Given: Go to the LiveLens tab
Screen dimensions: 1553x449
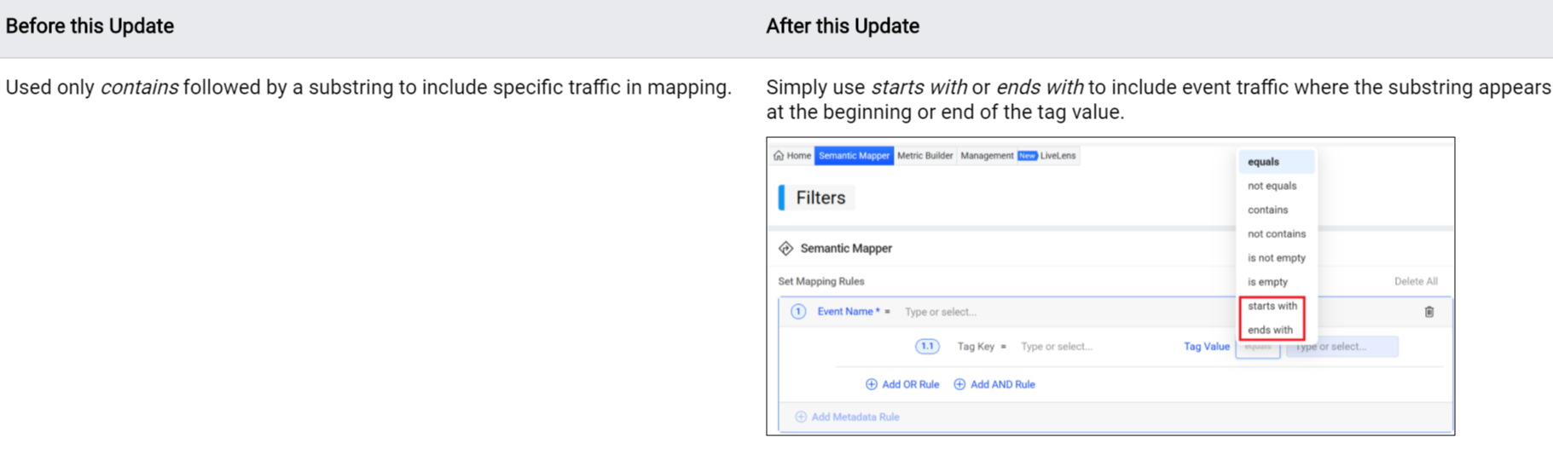Looking at the screenshot, I should click(1058, 156).
